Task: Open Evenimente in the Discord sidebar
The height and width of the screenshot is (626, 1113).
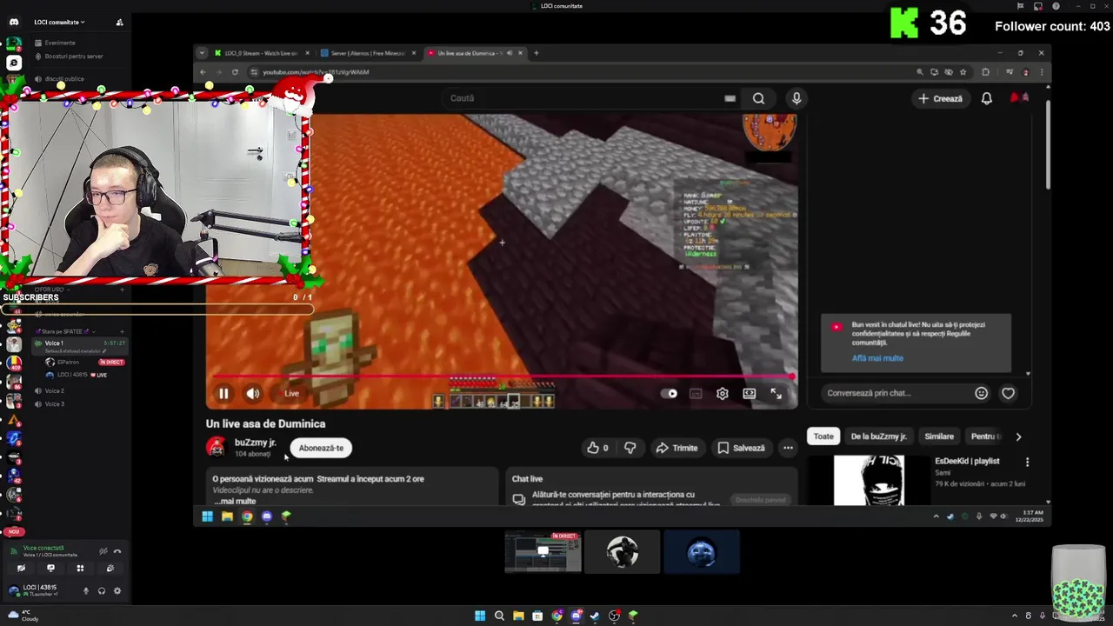Action: pyautogui.click(x=83, y=43)
